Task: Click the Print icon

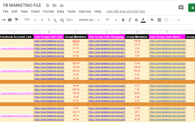Action: click(10, 20)
